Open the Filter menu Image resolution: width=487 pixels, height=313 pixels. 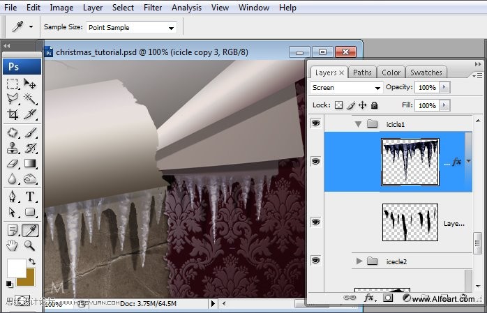coord(151,8)
